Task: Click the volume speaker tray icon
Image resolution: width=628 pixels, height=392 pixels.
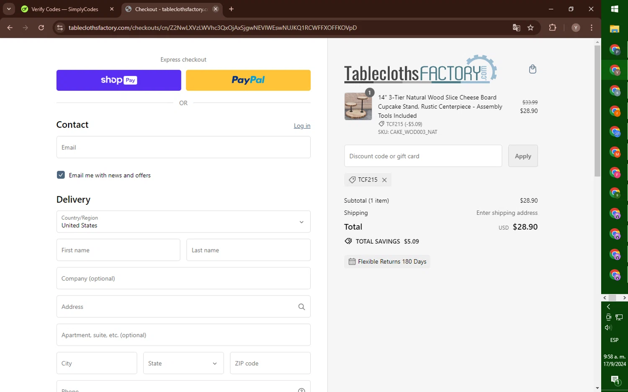Action: tap(608, 328)
